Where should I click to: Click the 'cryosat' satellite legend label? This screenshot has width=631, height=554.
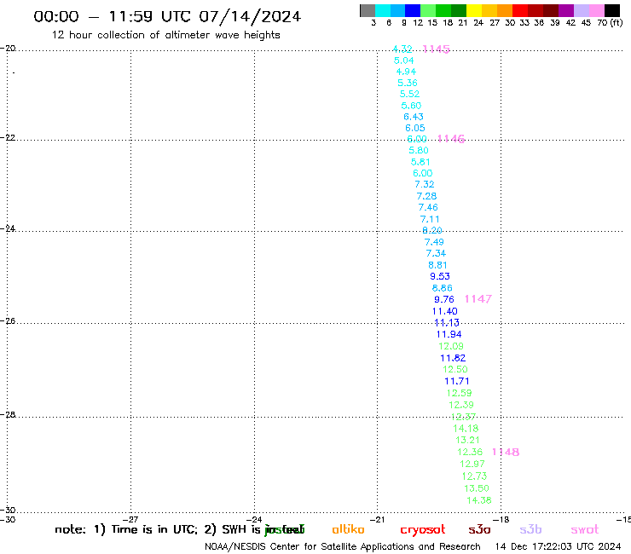(x=423, y=530)
